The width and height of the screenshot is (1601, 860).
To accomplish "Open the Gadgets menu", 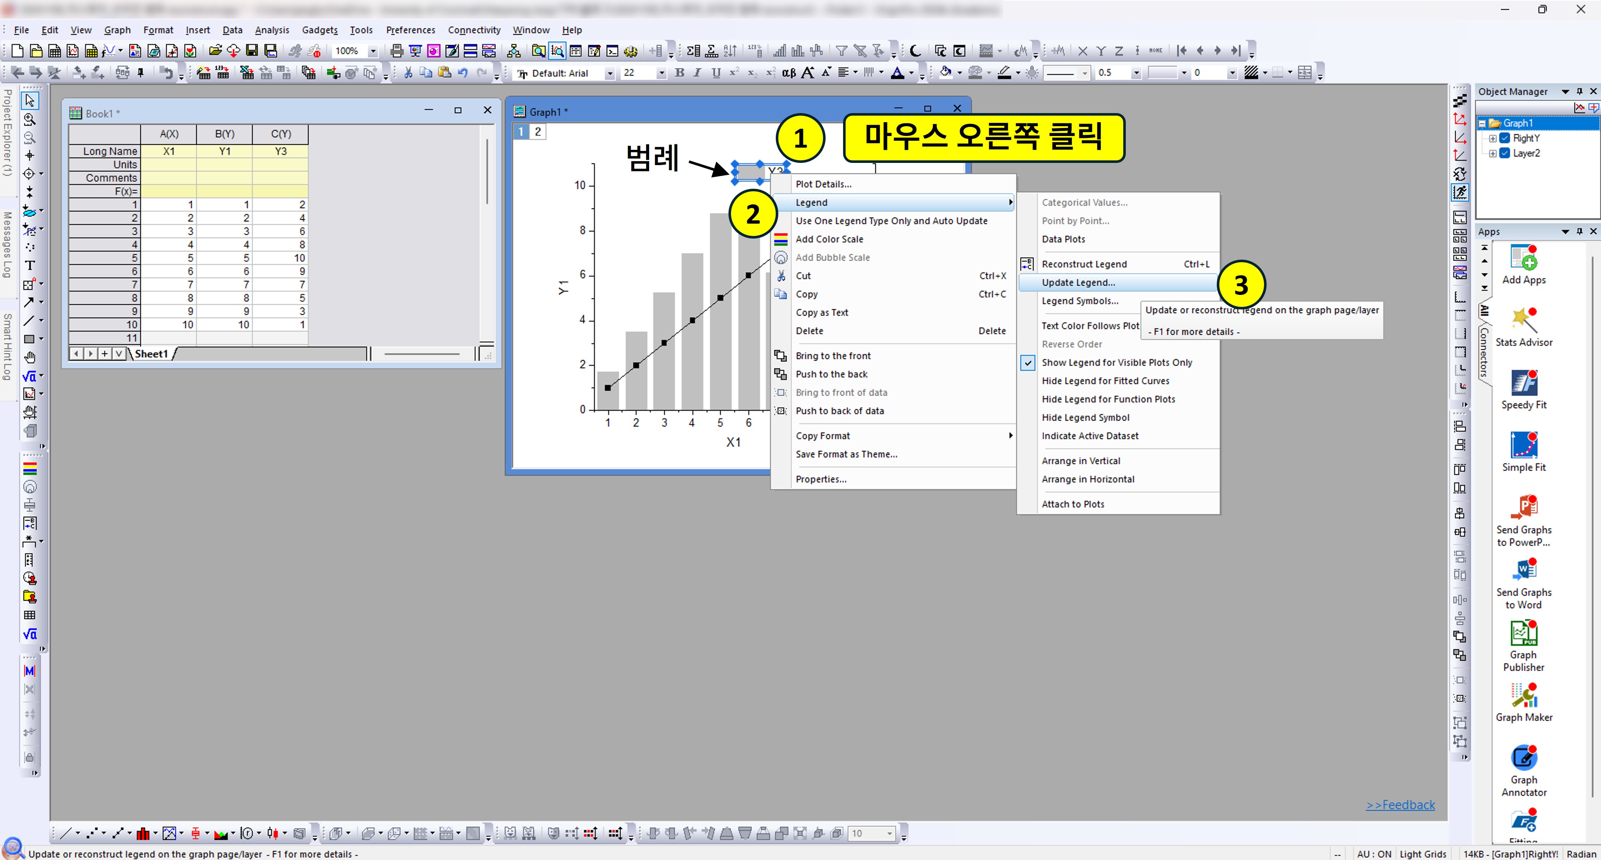I will 319,30.
